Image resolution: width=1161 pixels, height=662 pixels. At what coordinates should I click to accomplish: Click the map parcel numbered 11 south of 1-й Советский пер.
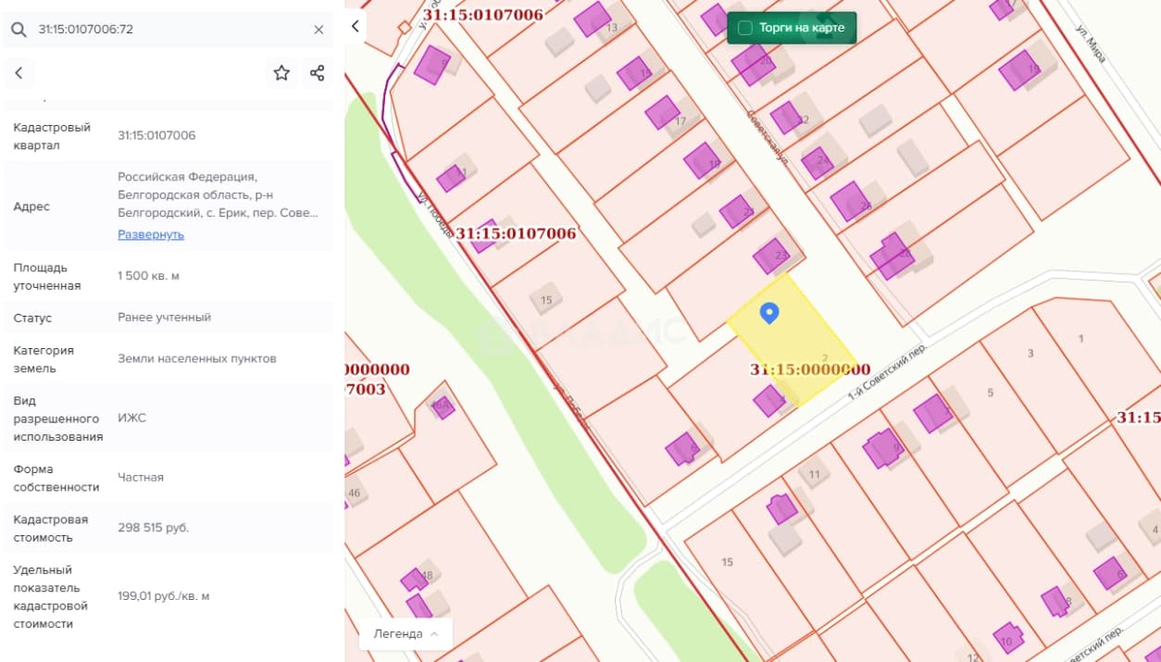pyautogui.click(x=814, y=475)
